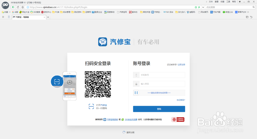Open the 杂七杂八 bookmark folder

click(180, 12)
